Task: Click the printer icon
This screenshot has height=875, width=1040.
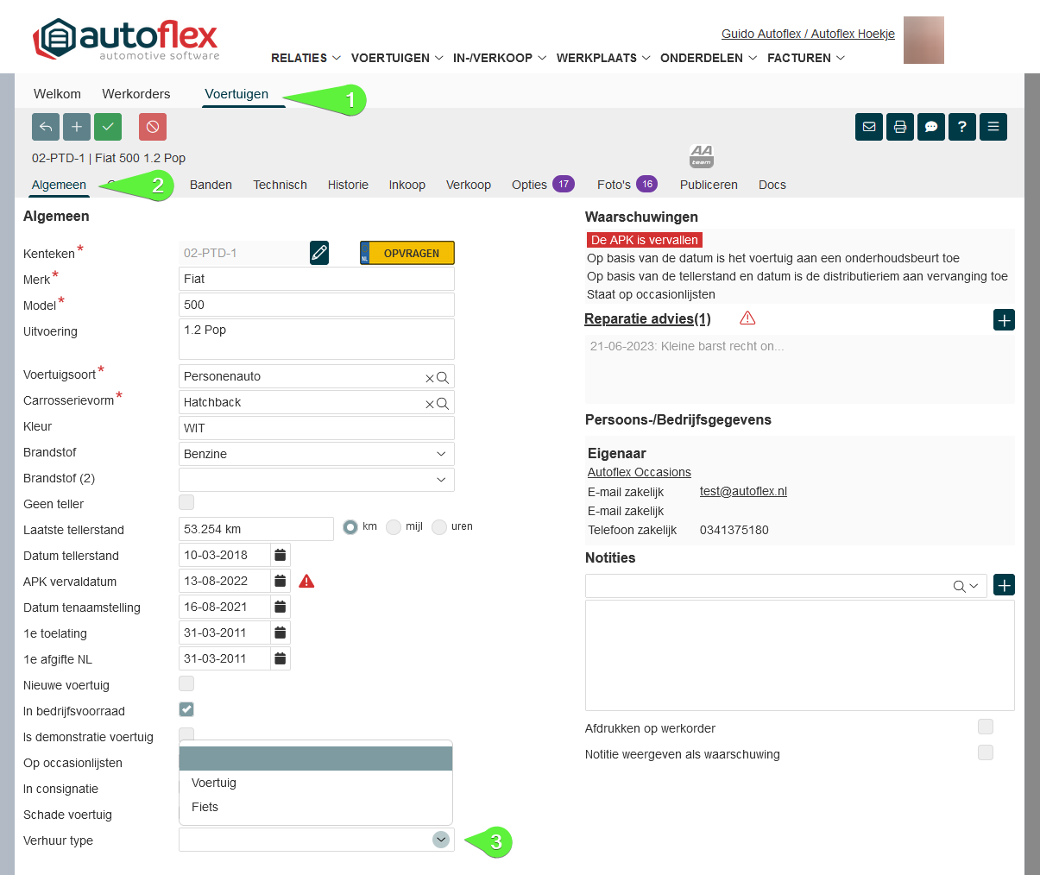Action: tap(900, 127)
